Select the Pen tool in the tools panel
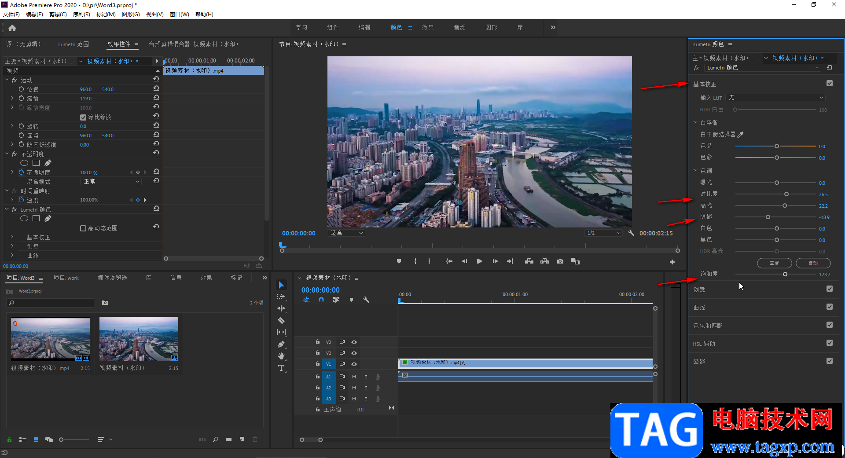 point(281,344)
